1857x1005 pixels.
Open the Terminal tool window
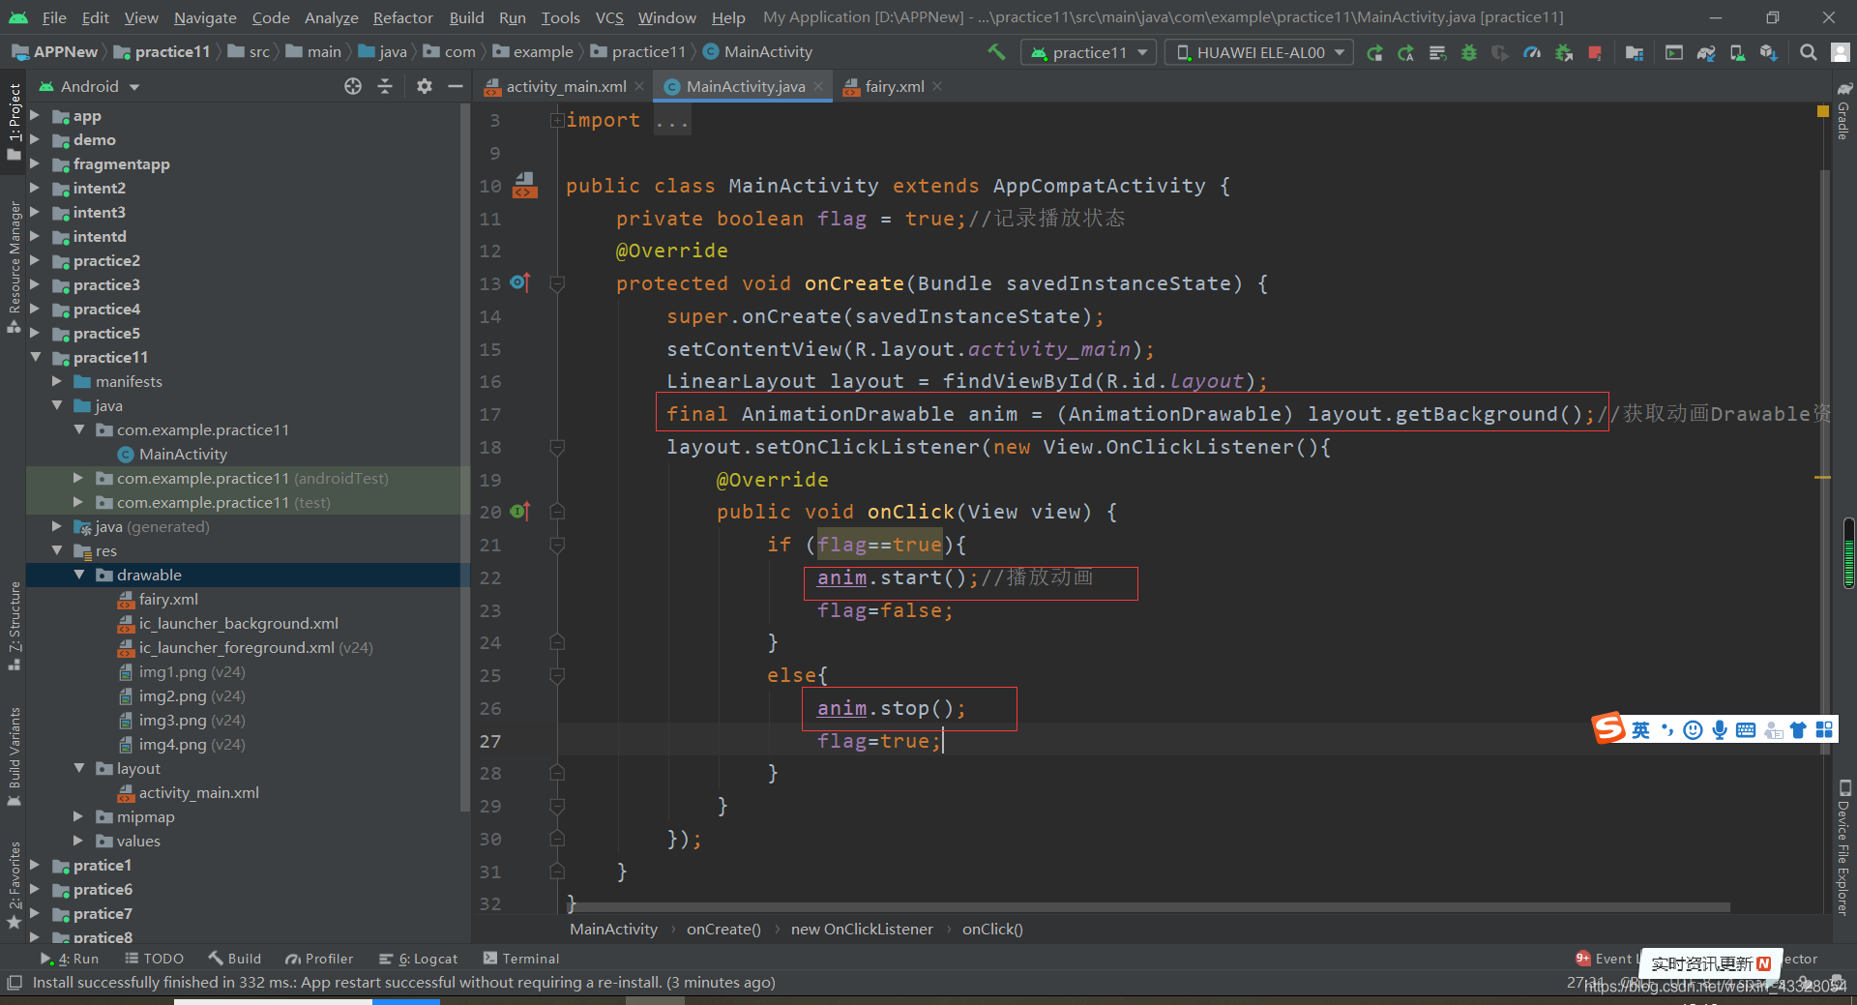[x=520, y=959]
